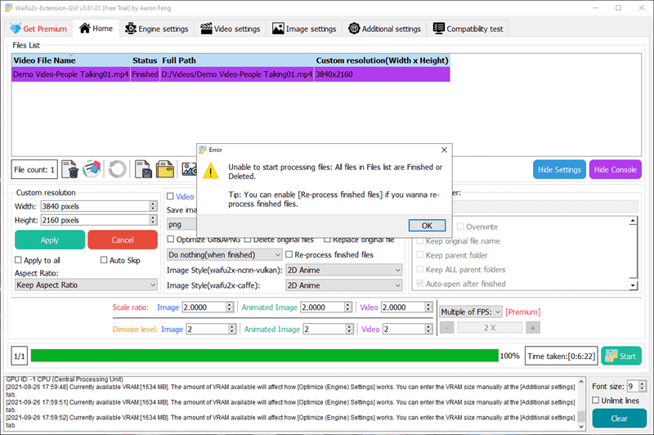Click the Video File Name column header
The image size is (654, 435).
click(x=71, y=61)
